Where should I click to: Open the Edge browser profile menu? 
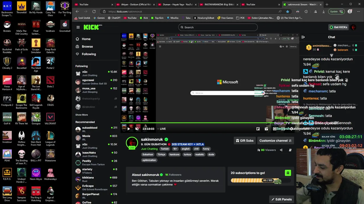tap(350, 12)
